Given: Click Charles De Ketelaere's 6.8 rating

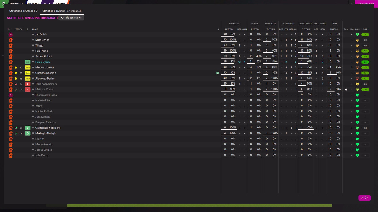Looking at the screenshot, I should [365, 128].
